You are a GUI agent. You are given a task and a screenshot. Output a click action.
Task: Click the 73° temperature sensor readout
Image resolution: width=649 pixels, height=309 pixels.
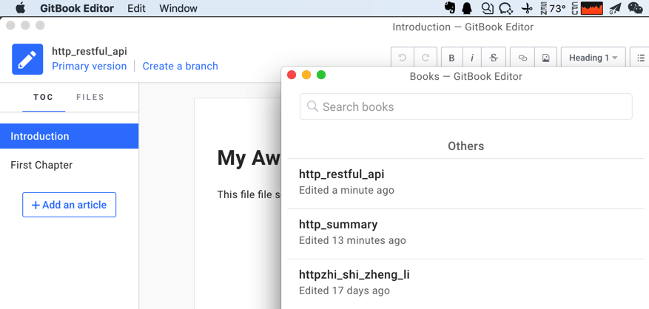553,8
